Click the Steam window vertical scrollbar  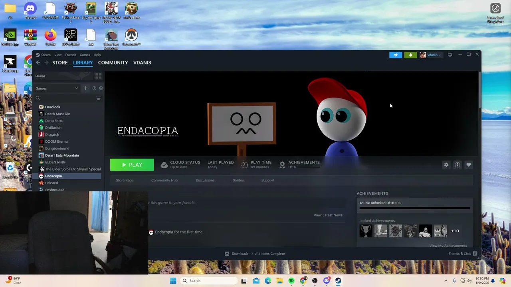(479, 90)
